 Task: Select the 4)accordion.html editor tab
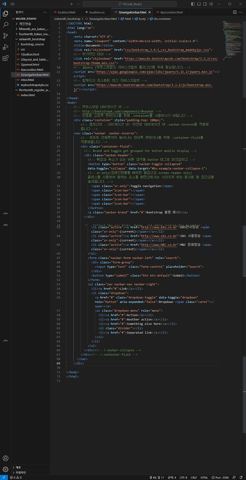(170, 12)
